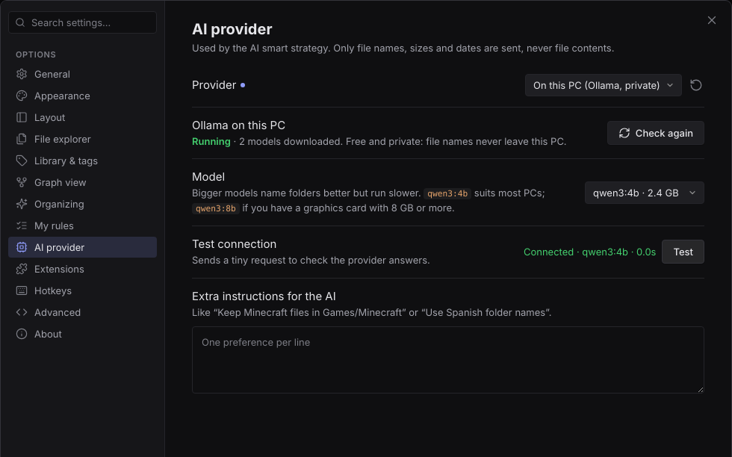
Task: Click the textarea resize handle corner
Action: coord(701,389)
